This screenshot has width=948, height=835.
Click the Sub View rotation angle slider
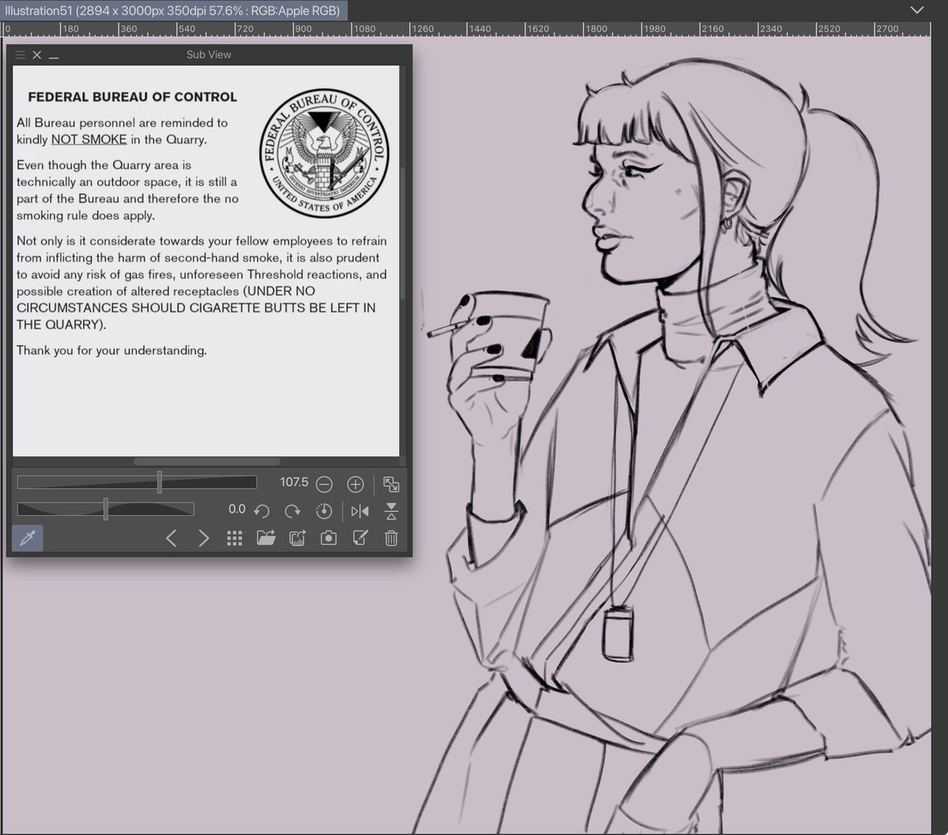[x=105, y=509]
